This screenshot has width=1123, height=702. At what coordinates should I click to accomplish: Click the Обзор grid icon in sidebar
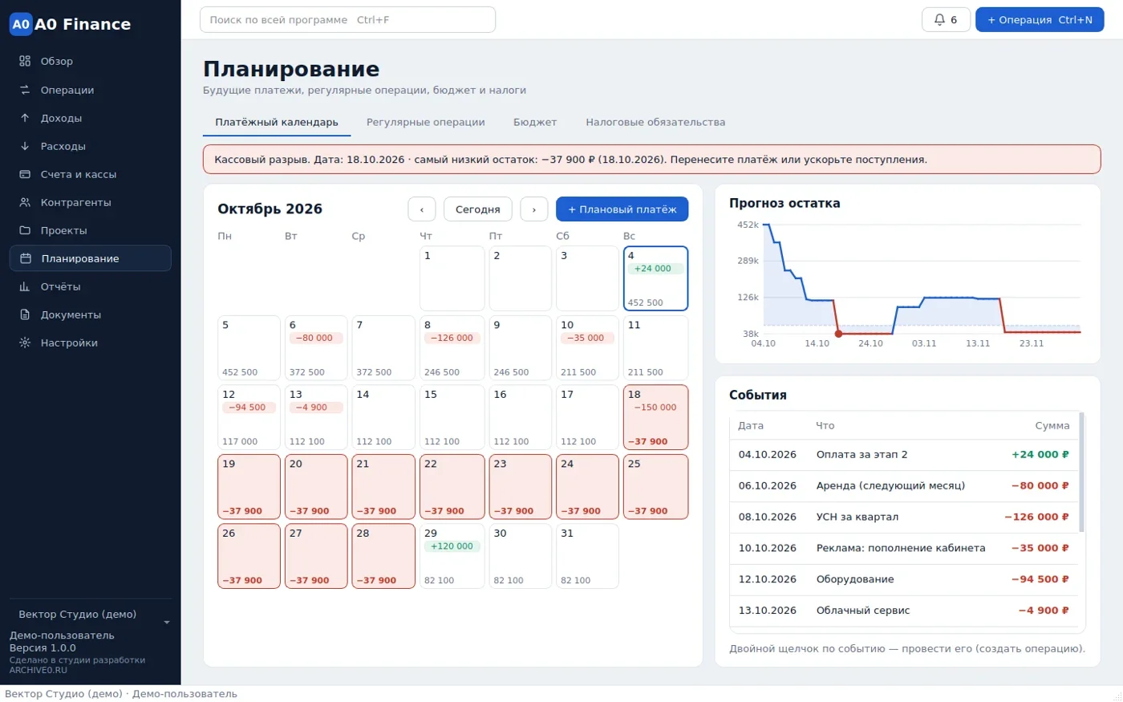click(25, 61)
